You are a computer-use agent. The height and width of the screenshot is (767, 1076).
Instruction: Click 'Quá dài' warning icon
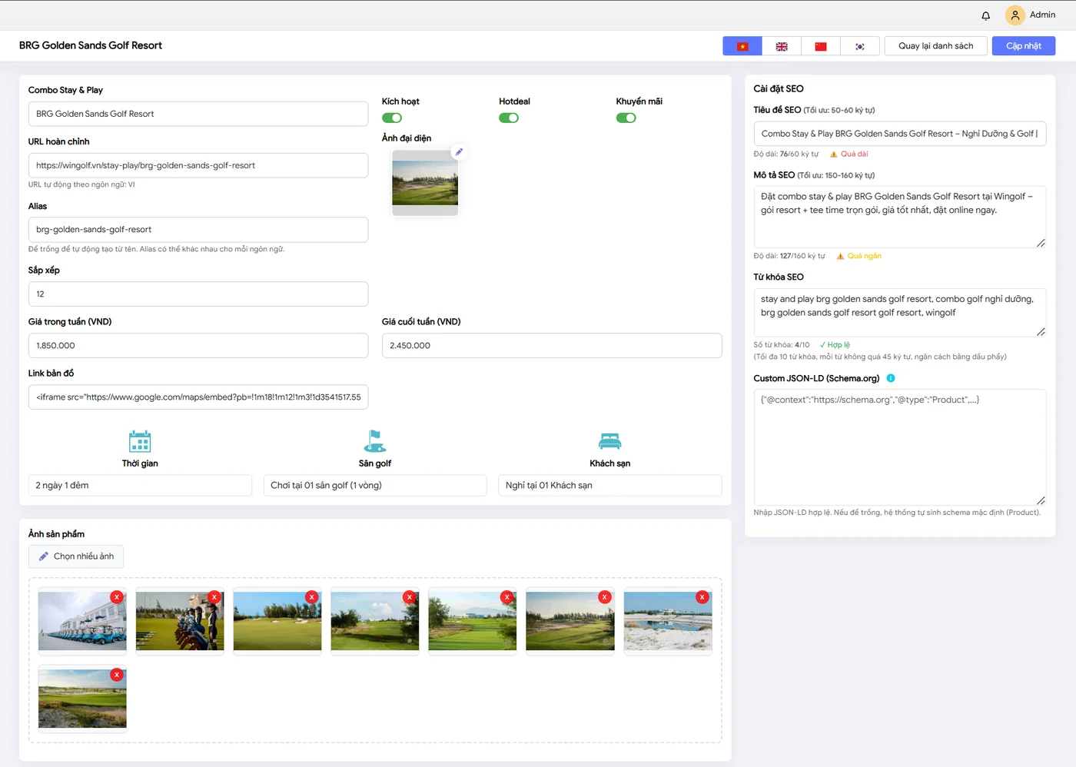click(x=833, y=154)
